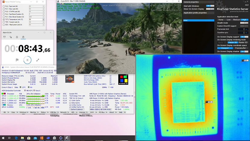
Task: Open the dropdown arrow beside Machine
Action: (38, 112)
